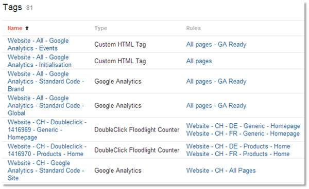Open the CH Standard Code - Site tag
The width and height of the screenshot is (309, 189).
[x=46, y=171]
